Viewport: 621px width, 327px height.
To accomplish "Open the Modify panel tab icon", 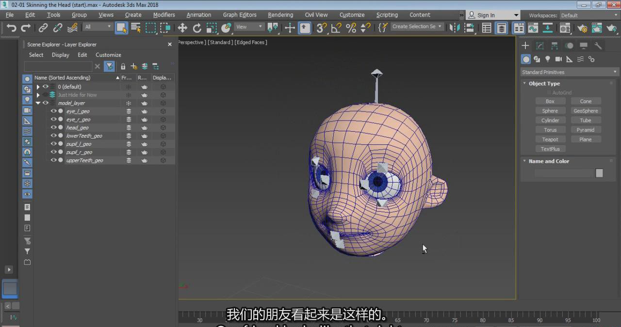I will click(x=539, y=46).
